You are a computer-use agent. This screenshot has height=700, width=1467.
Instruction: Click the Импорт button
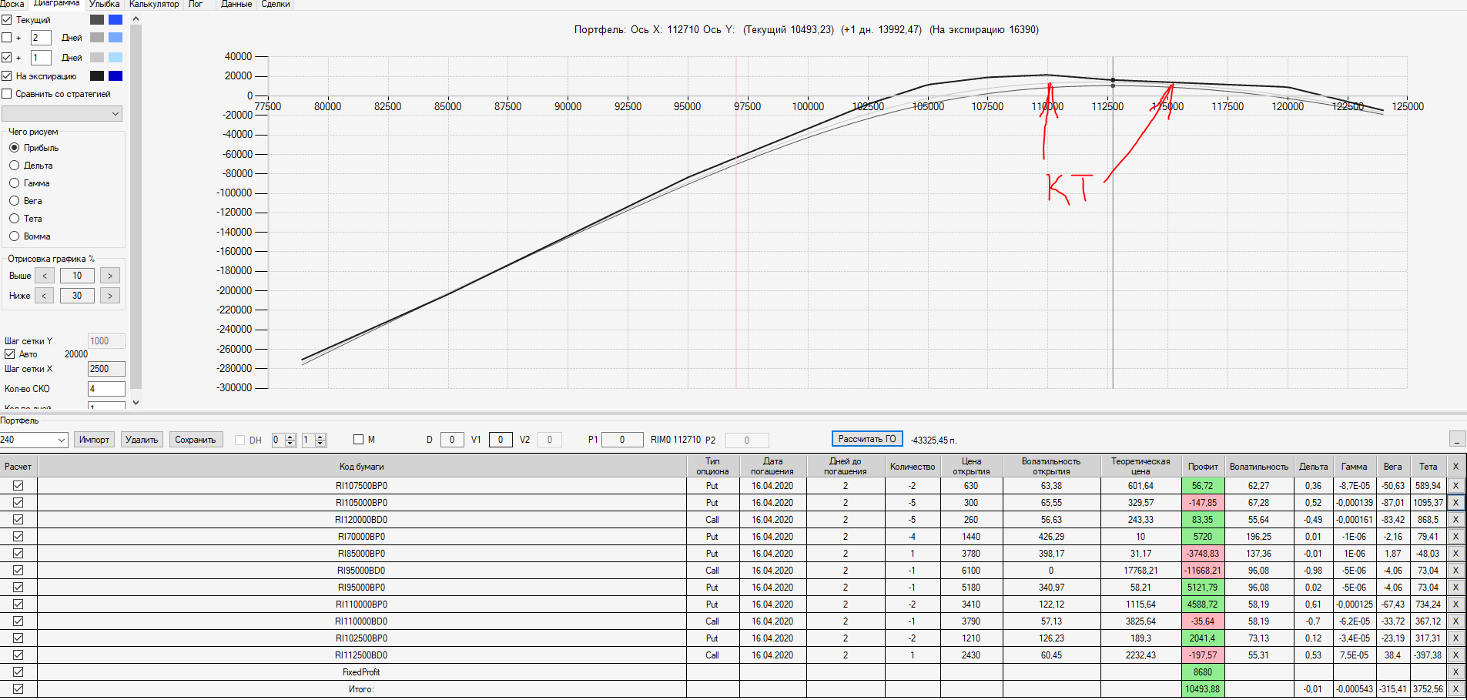tap(95, 440)
